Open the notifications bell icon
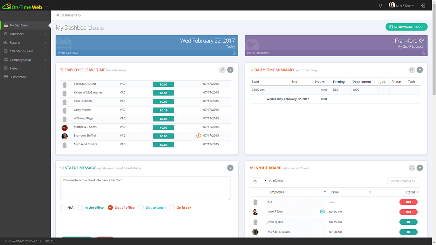 coord(380,5)
